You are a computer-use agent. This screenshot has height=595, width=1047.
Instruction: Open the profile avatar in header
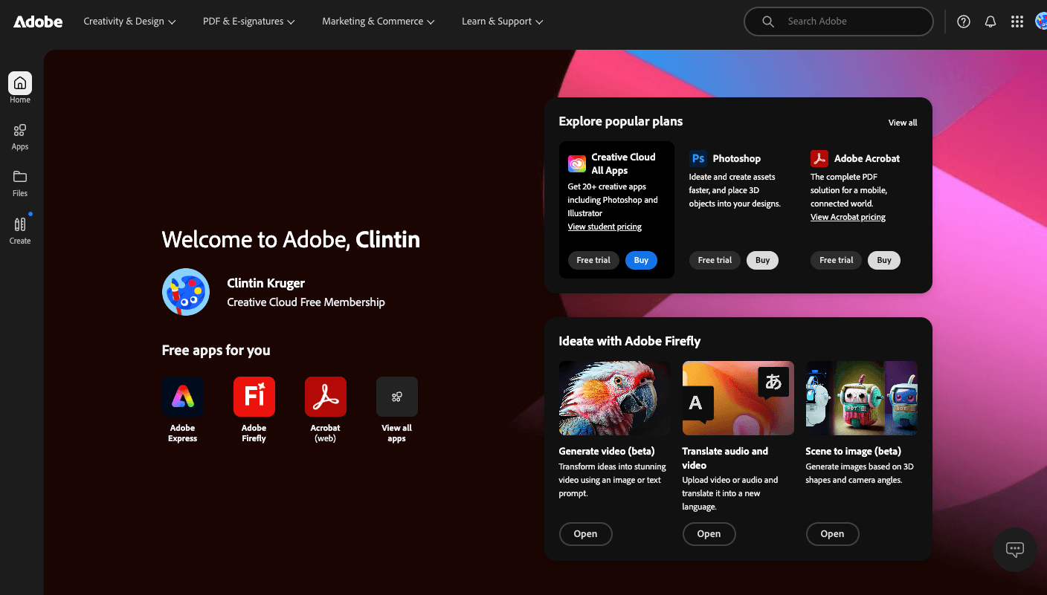(x=1041, y=22)
